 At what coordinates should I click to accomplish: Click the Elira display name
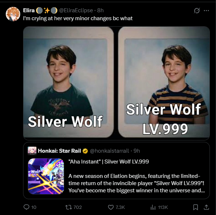coord(29,10)
